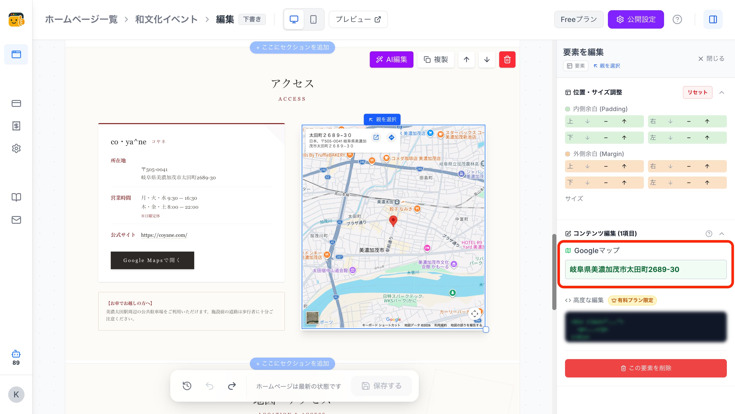The height and width of the screenshot is (414, 735).
Task: Open the book icon in the sidebar
Action: click(16, 197)
